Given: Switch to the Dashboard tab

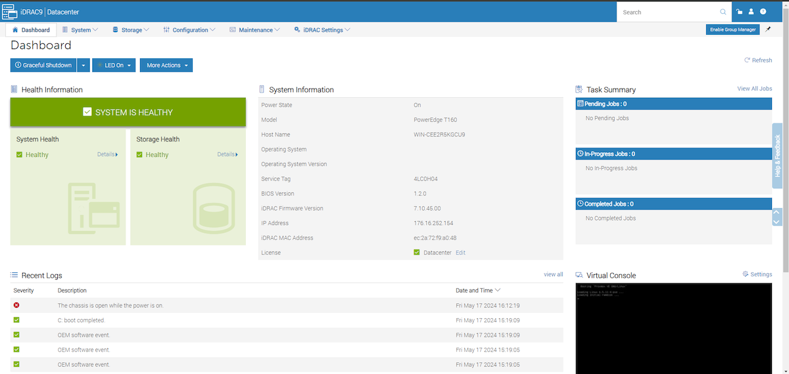Looking at the screenshot, I should tap(31, 30).
